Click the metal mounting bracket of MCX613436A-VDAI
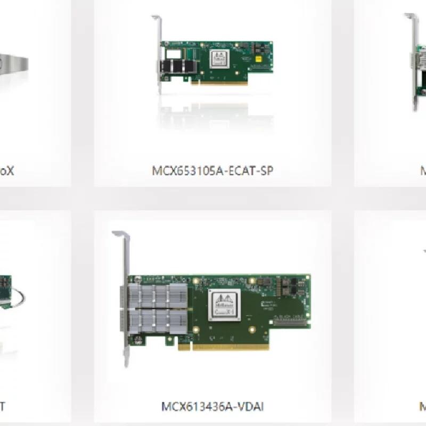The height and width of the screenshot is (426, 426). coord(124,299)
